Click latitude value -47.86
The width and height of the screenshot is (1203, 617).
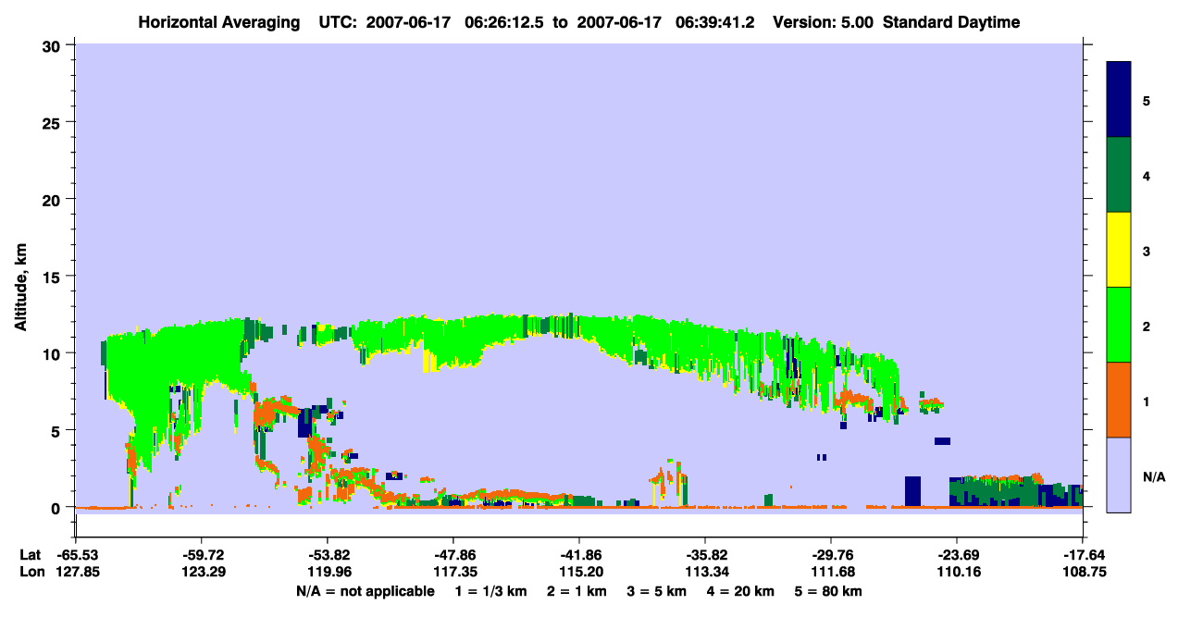tap(453, 555)
